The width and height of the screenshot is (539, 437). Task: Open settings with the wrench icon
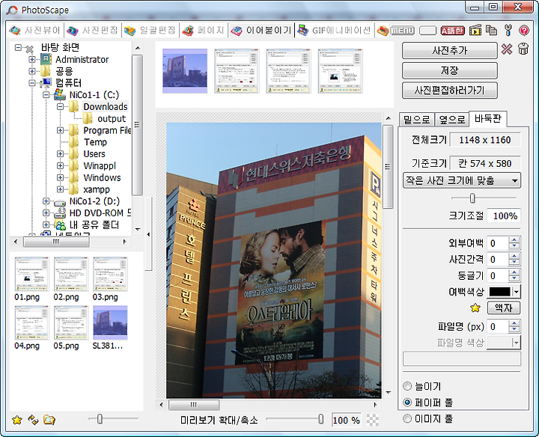coord(508,30)
